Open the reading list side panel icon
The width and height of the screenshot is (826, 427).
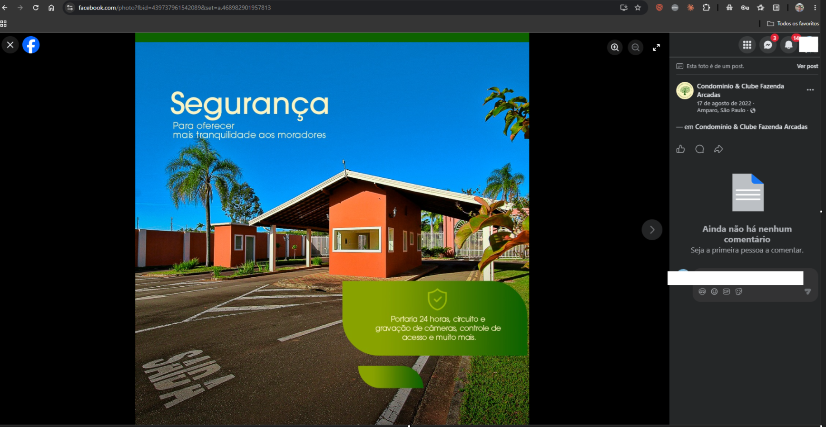pos(776,8)
